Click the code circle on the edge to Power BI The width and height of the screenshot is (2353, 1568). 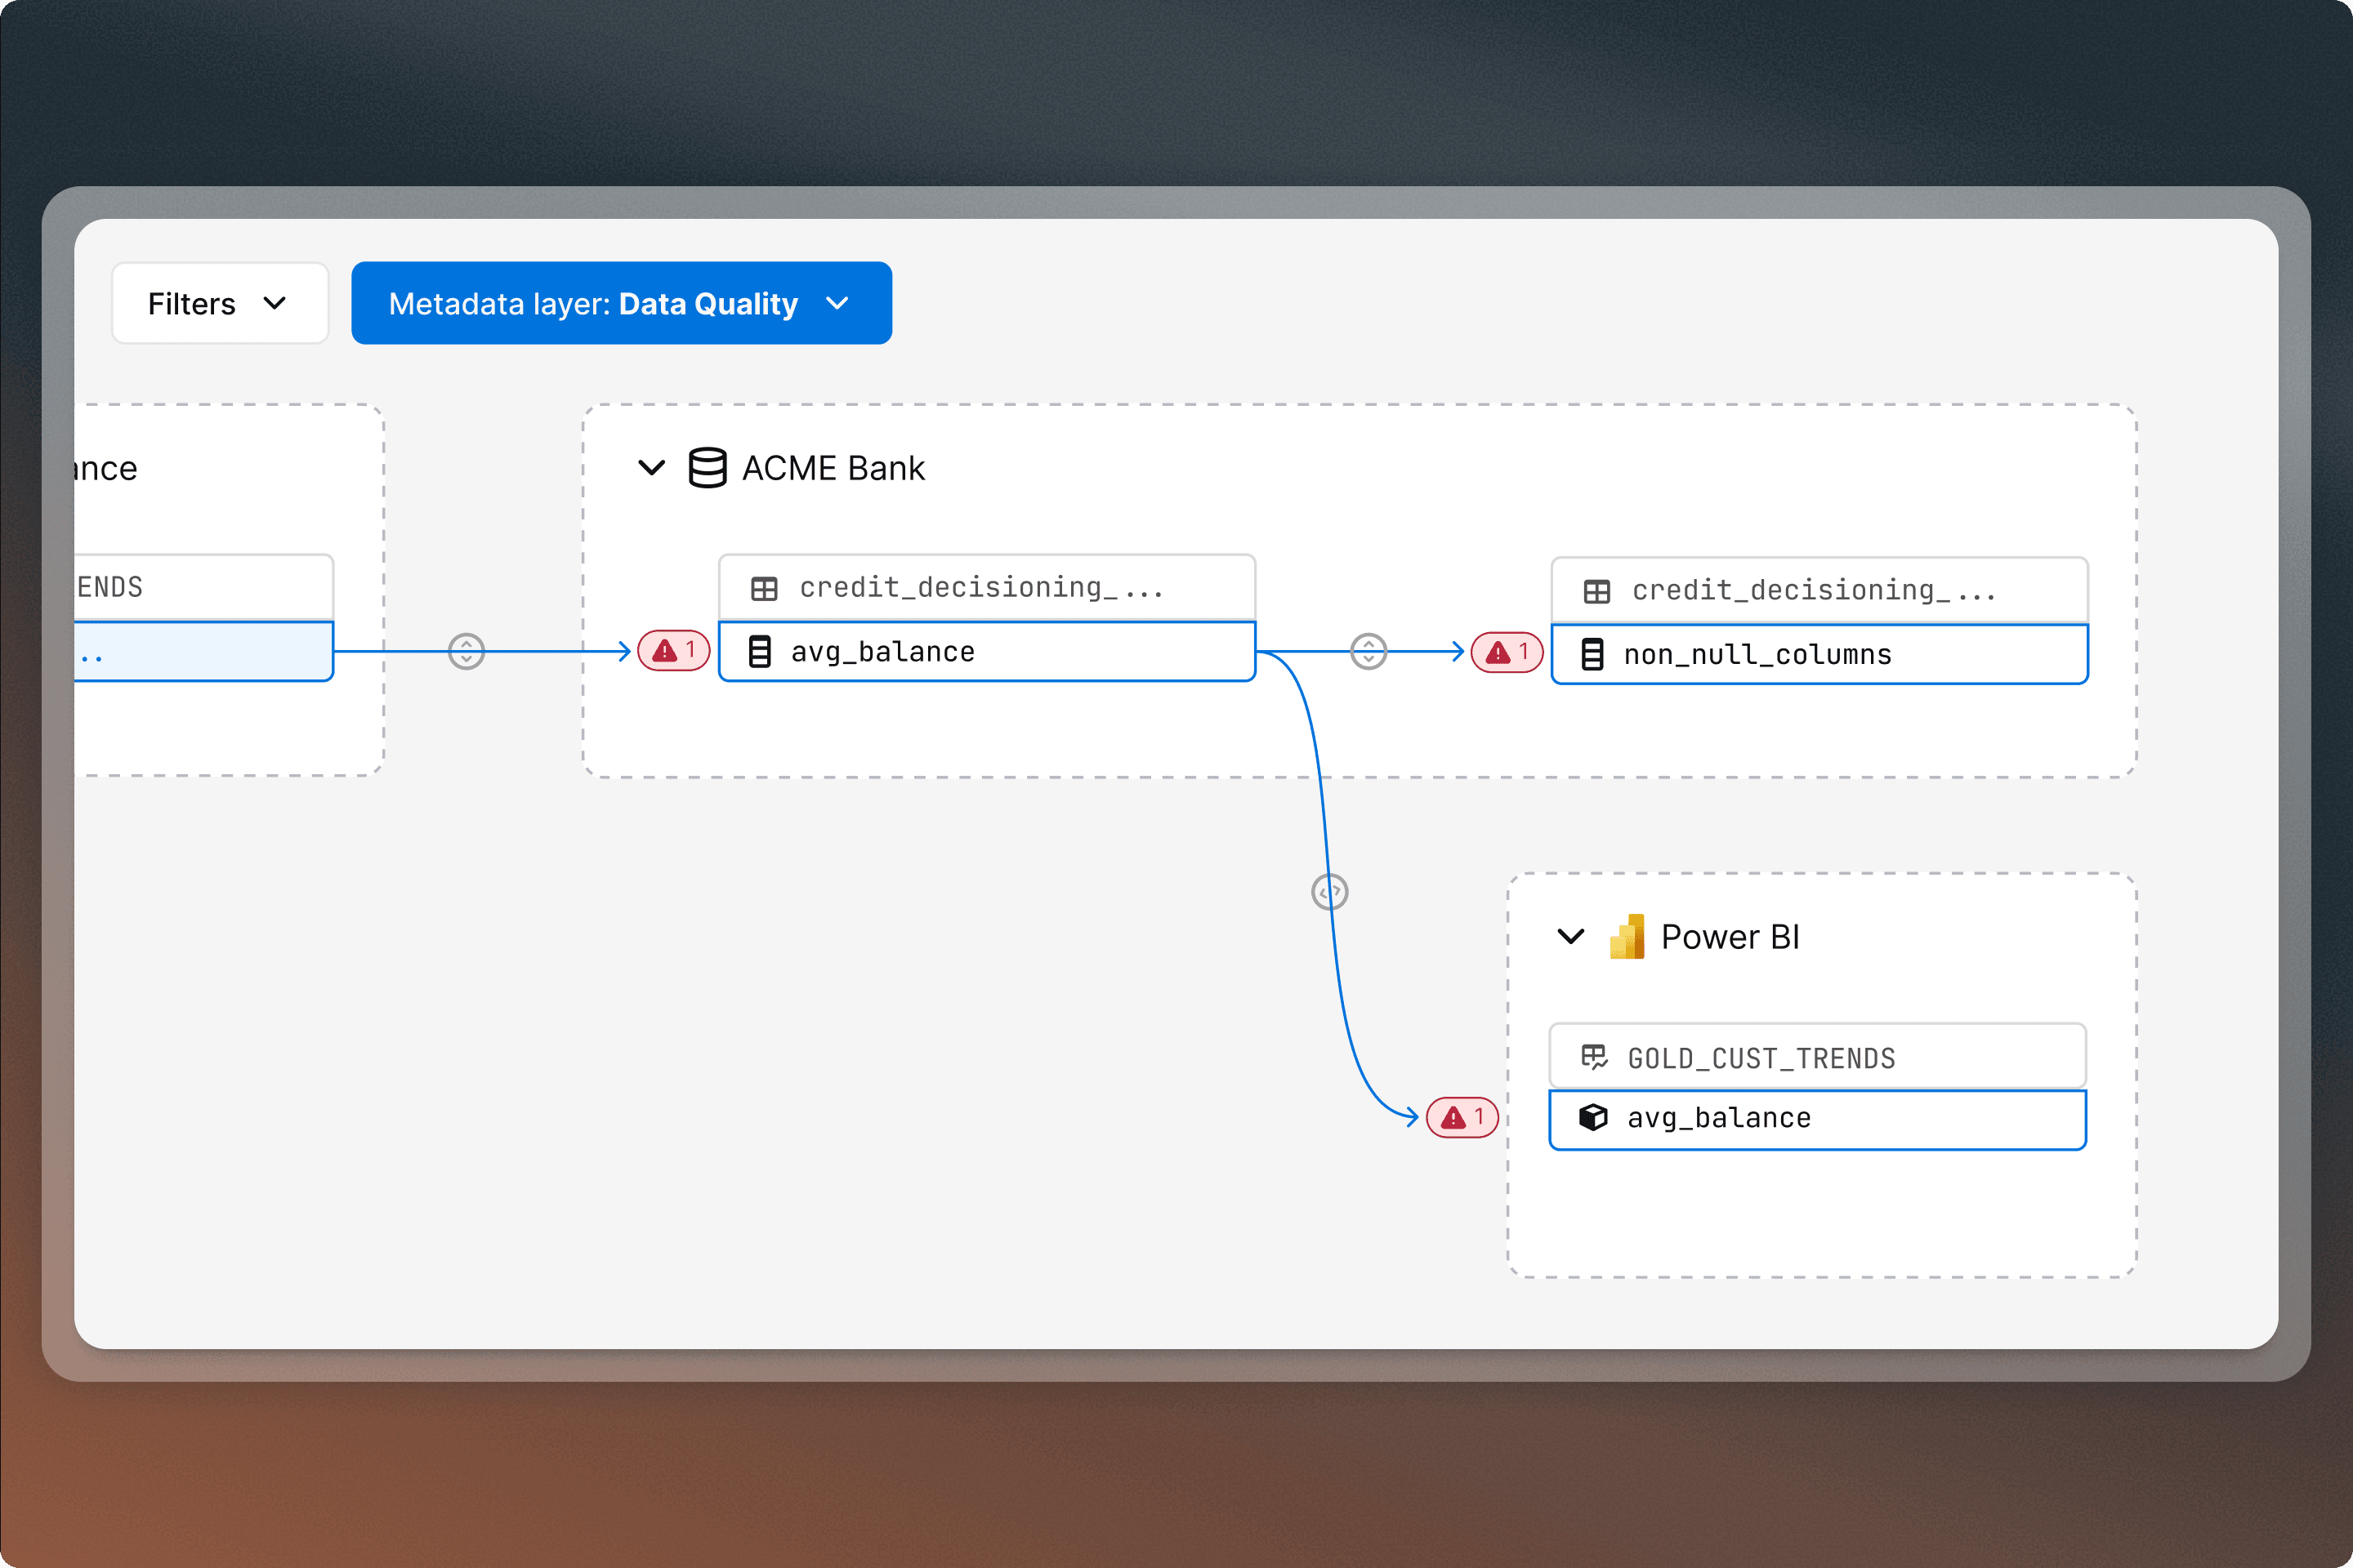click(1329, 891)
